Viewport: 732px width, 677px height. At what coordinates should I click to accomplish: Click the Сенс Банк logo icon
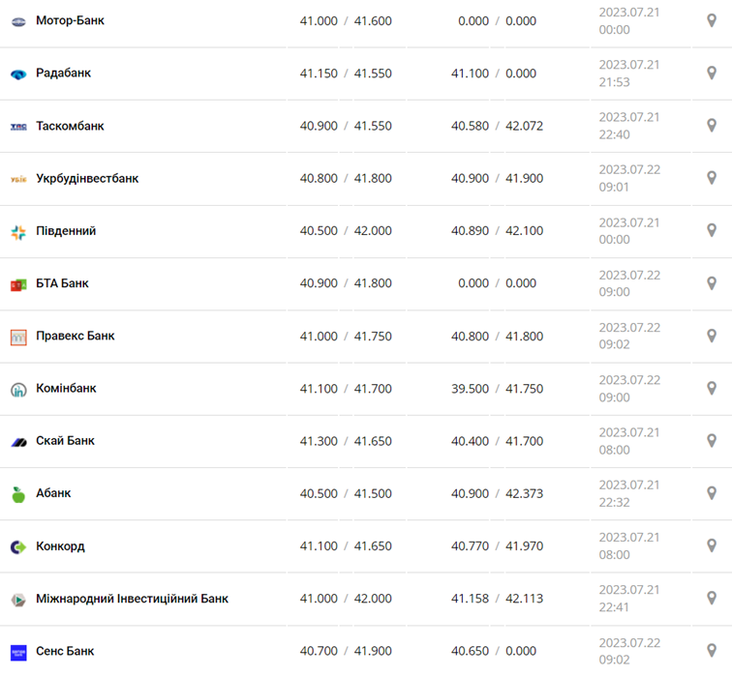[x=18, y=652]
